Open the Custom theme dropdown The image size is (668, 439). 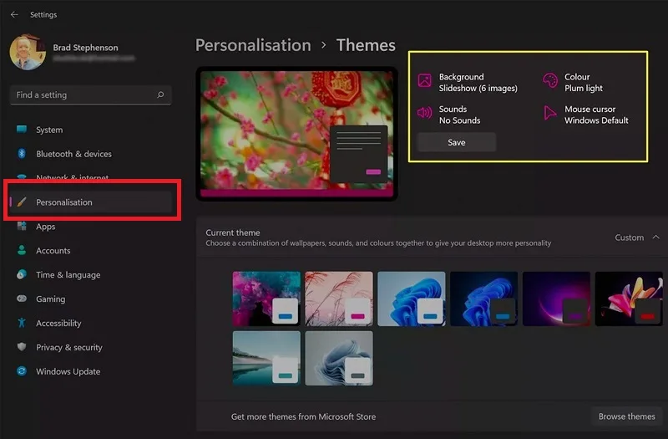point(630,237)
